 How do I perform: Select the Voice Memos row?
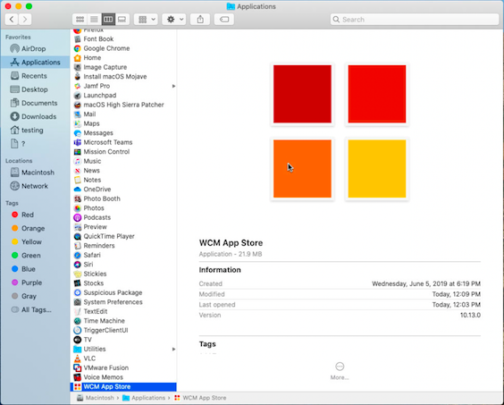click(x=123, y=377)
